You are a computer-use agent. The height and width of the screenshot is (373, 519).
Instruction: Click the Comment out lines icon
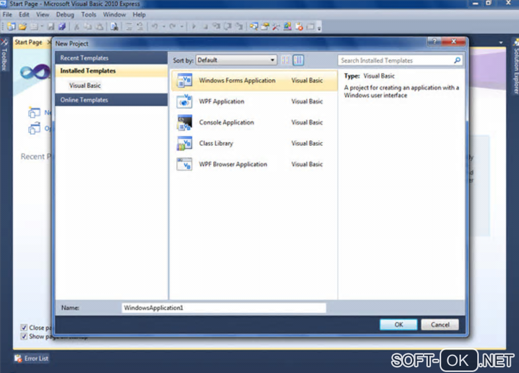[x=129, y=26]
